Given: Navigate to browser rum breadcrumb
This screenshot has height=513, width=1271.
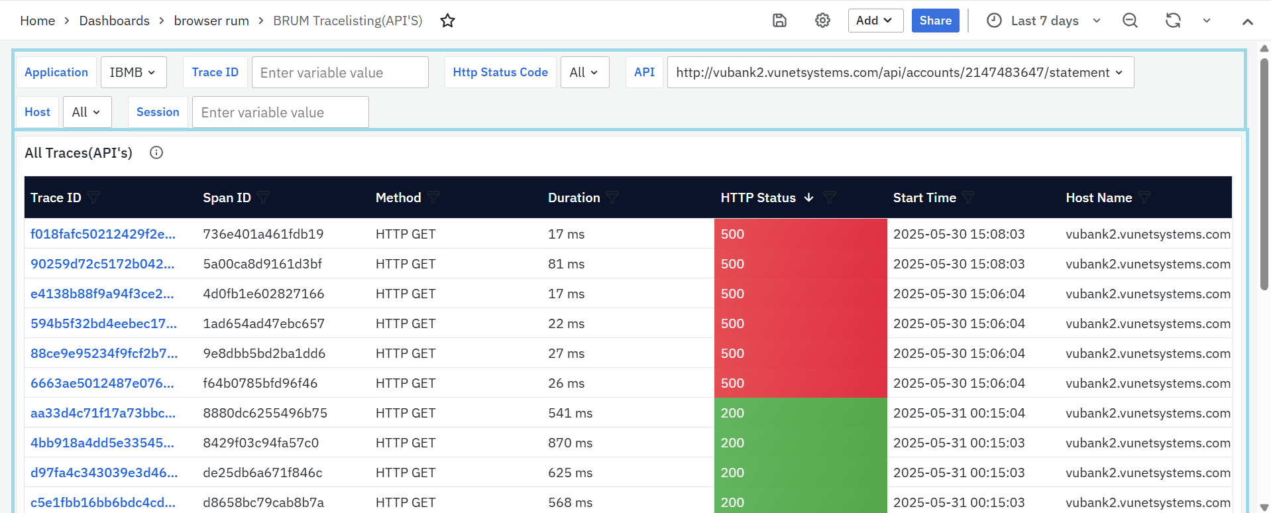Looking at the screenshot, I should 211,21.
